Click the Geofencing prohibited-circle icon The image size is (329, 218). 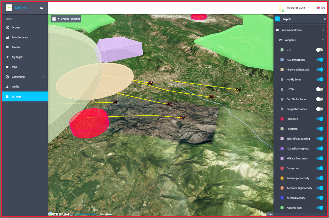7,77
